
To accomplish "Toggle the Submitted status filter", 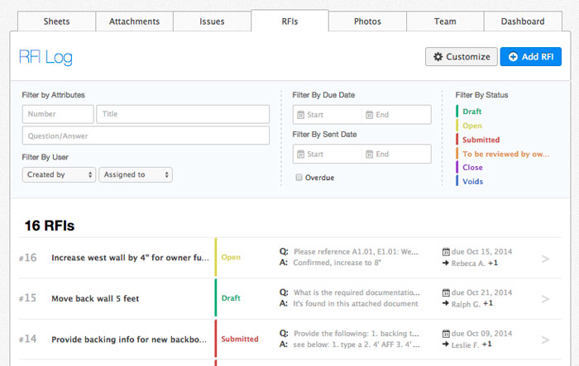I will 481,140.
